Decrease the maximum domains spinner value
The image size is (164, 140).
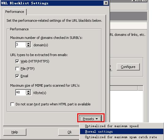(28, 46)
